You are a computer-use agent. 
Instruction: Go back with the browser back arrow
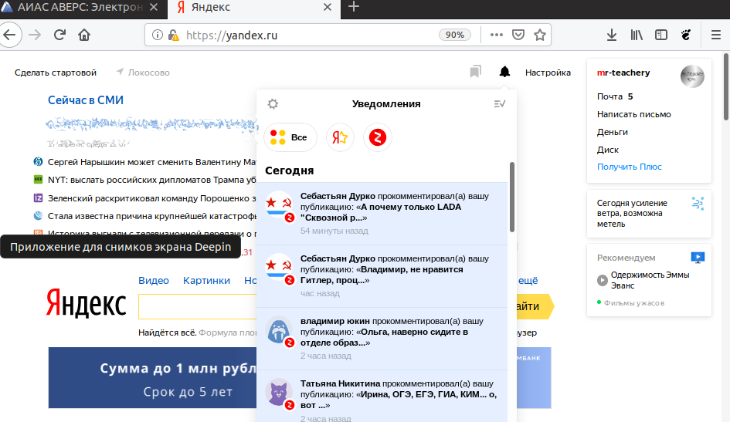coord(9,35)
